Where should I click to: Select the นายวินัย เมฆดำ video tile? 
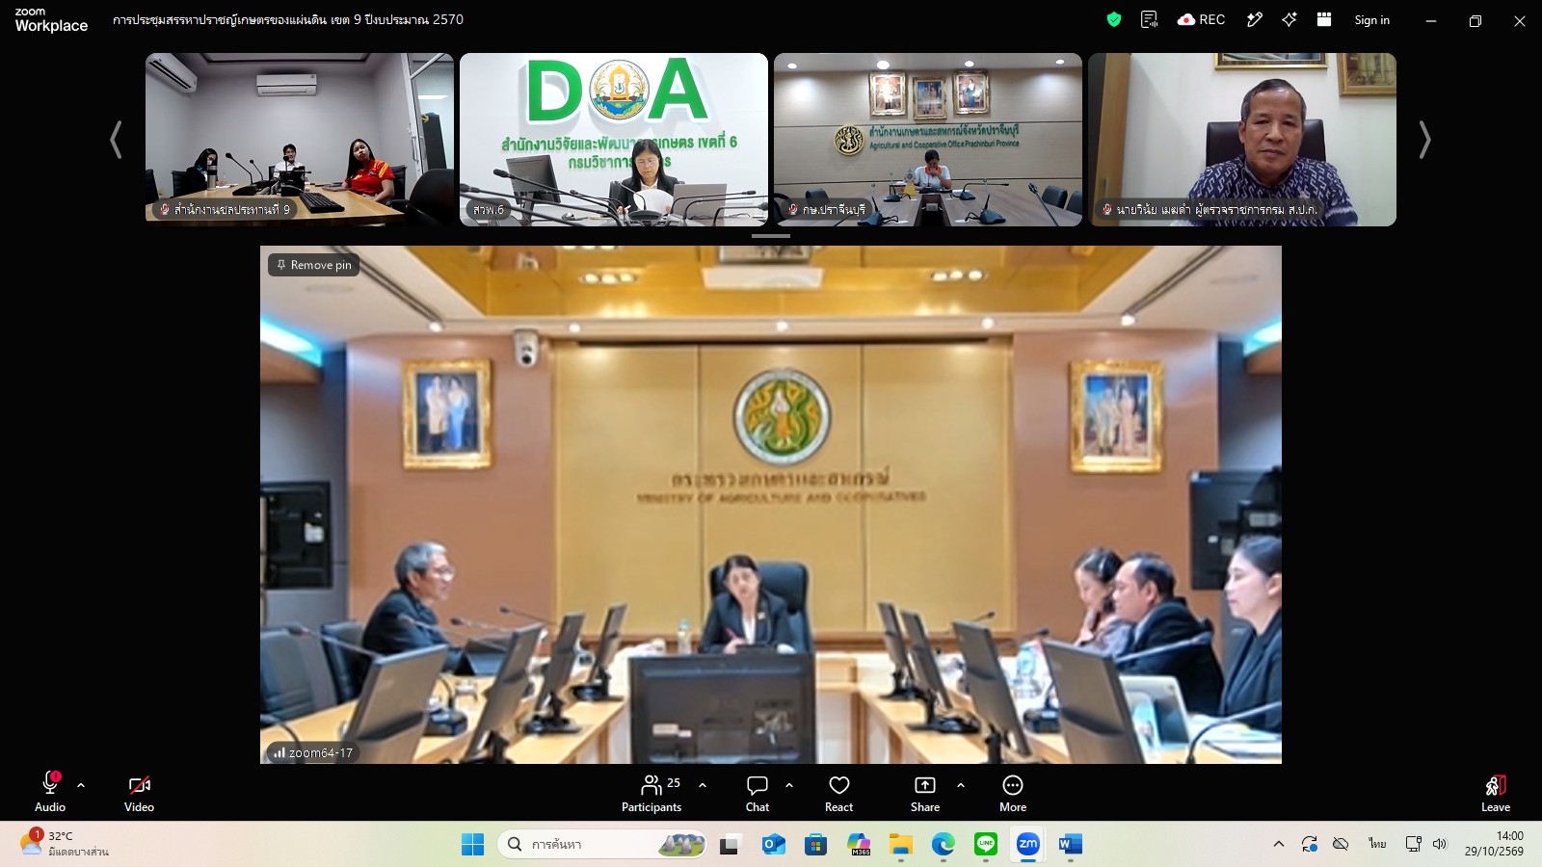[1242, 140]
